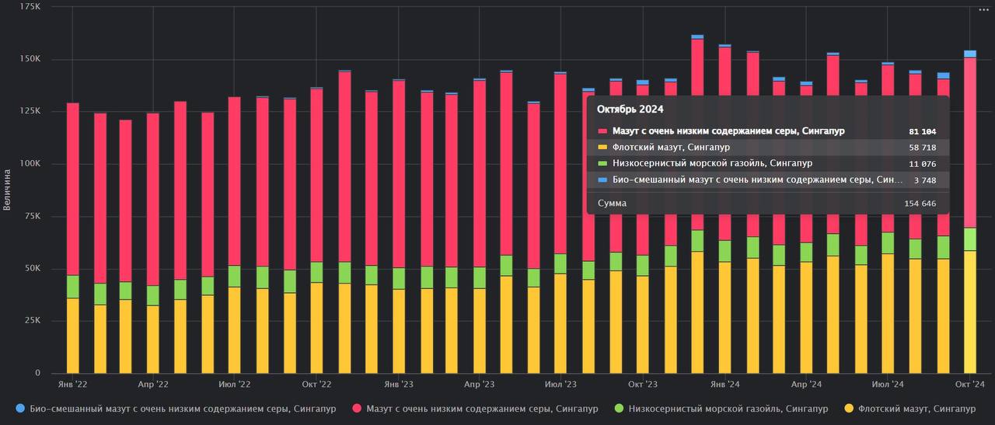Click the 'Июл '23' x-axis label
The image size is (995, 425).
560,385
